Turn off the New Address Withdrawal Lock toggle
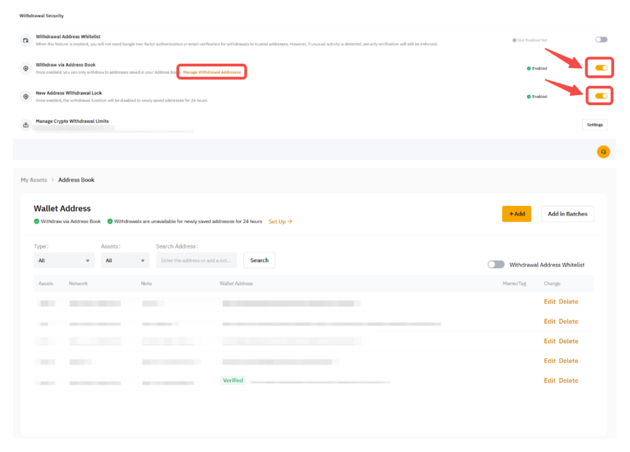Viewport: 630px width, 452px height. tap(601, 96)
